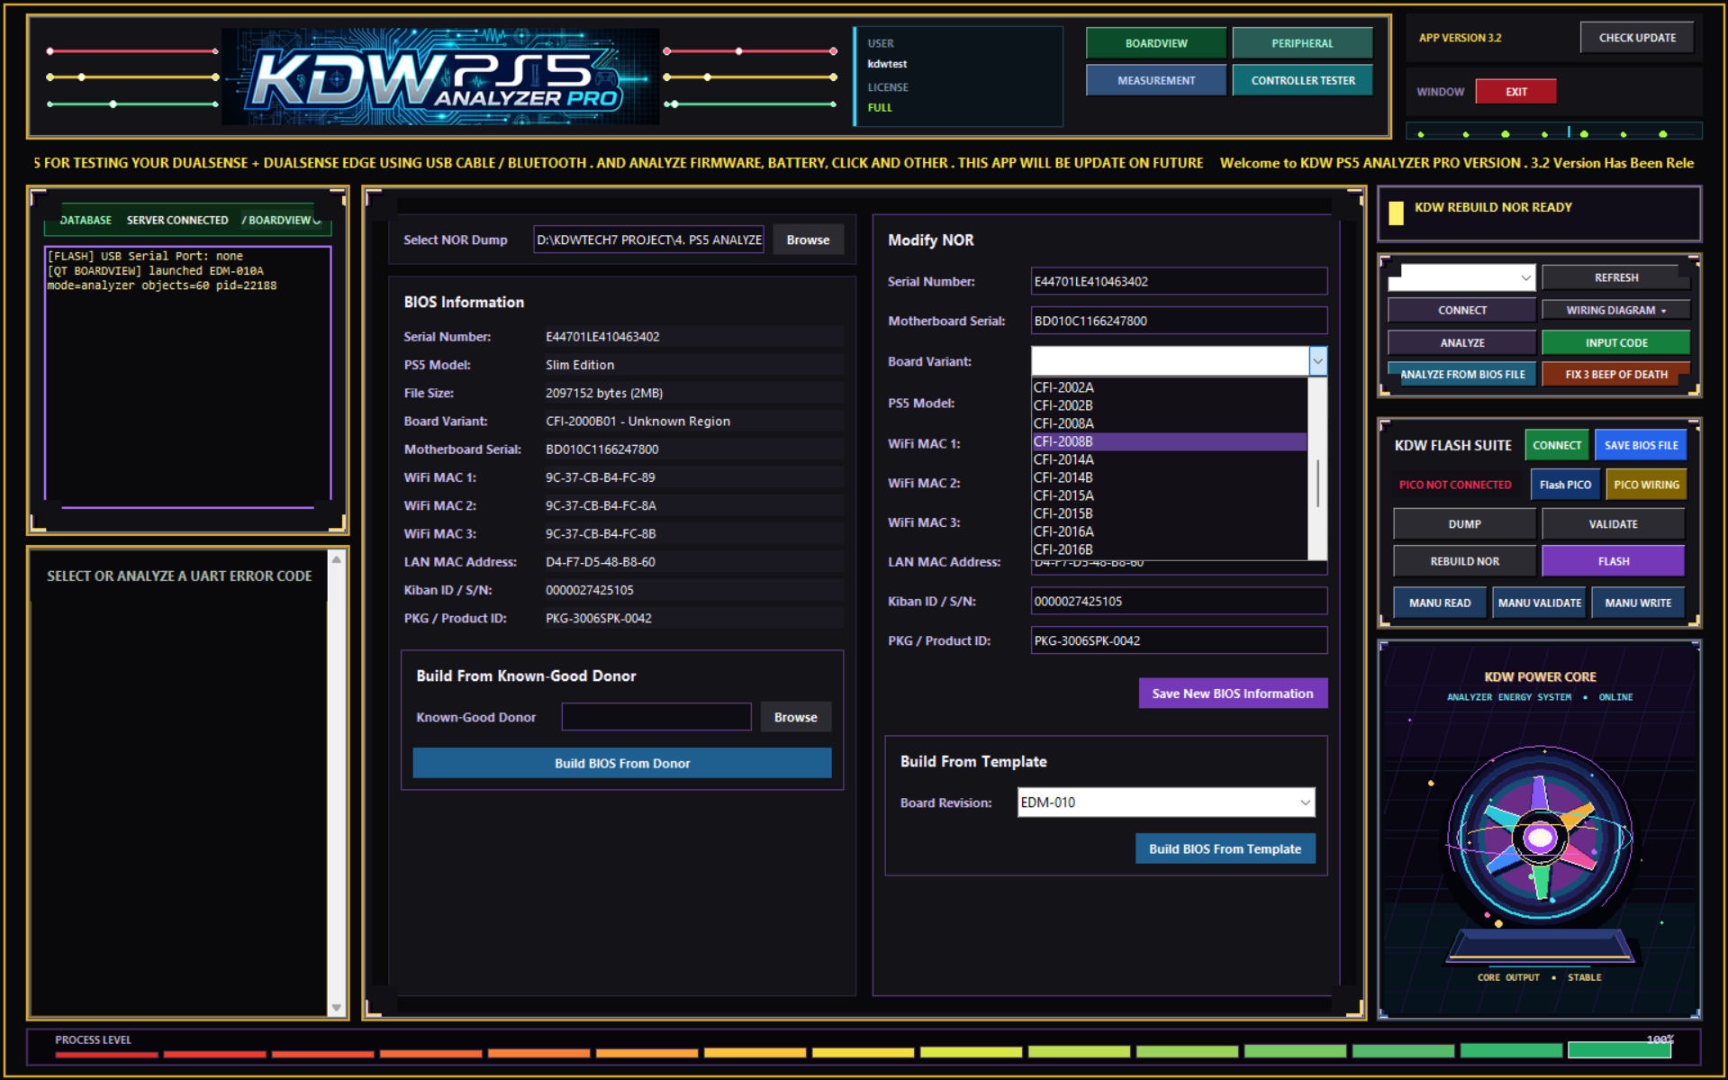Click the KDW PS5 Analyzer Pro logo
This screenshot has height=1080, width=1728.
[x=440, y=77]
